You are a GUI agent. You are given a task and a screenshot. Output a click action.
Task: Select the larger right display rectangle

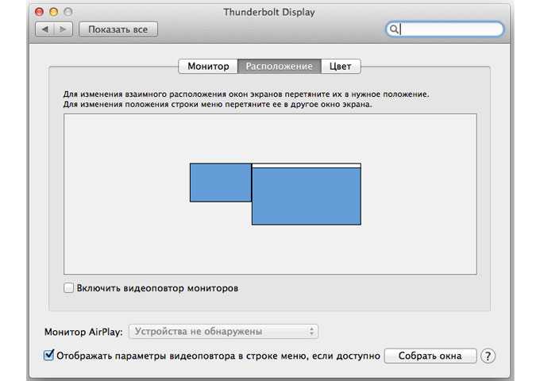[x=307, y=196]
